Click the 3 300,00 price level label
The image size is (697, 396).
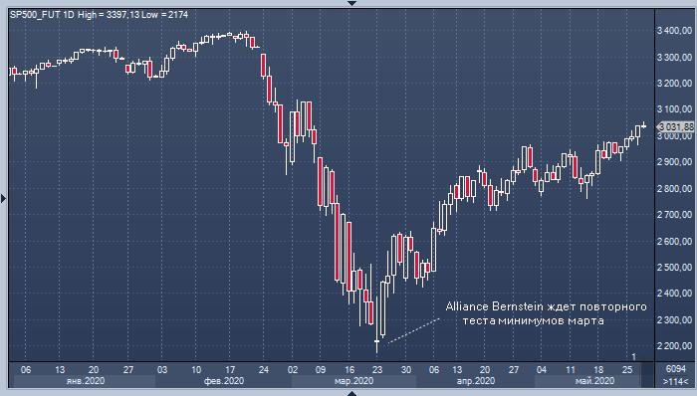pos(675,58)
